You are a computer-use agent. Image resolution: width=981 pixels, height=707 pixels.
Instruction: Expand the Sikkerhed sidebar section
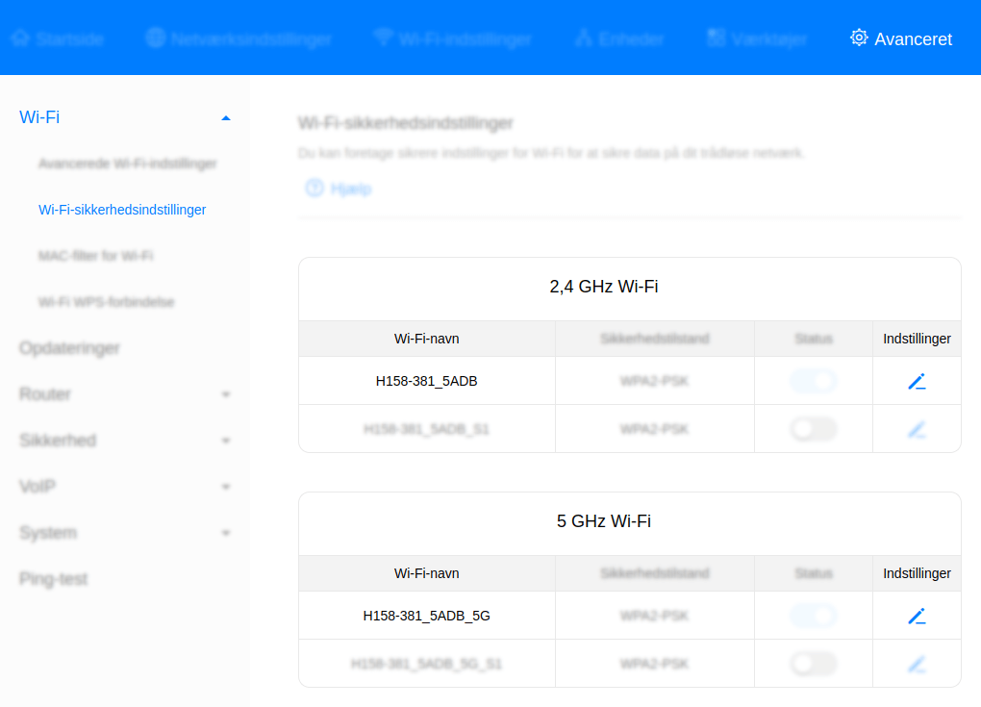click(226, 441)
